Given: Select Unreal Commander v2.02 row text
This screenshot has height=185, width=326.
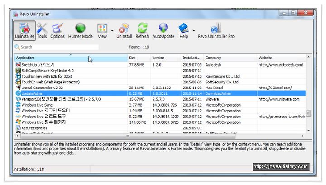Looking at the screenshot, I should coord(42,88).
